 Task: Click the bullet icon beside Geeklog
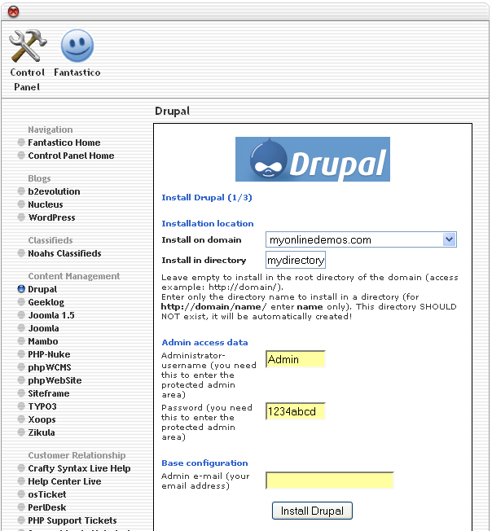click(21, 301)
